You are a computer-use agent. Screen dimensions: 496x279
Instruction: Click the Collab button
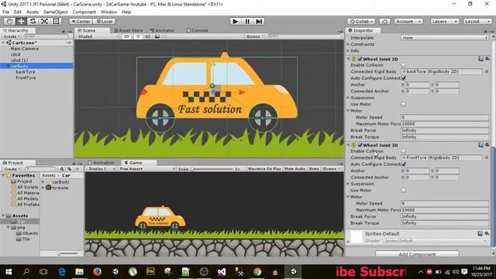coord(361,21)
